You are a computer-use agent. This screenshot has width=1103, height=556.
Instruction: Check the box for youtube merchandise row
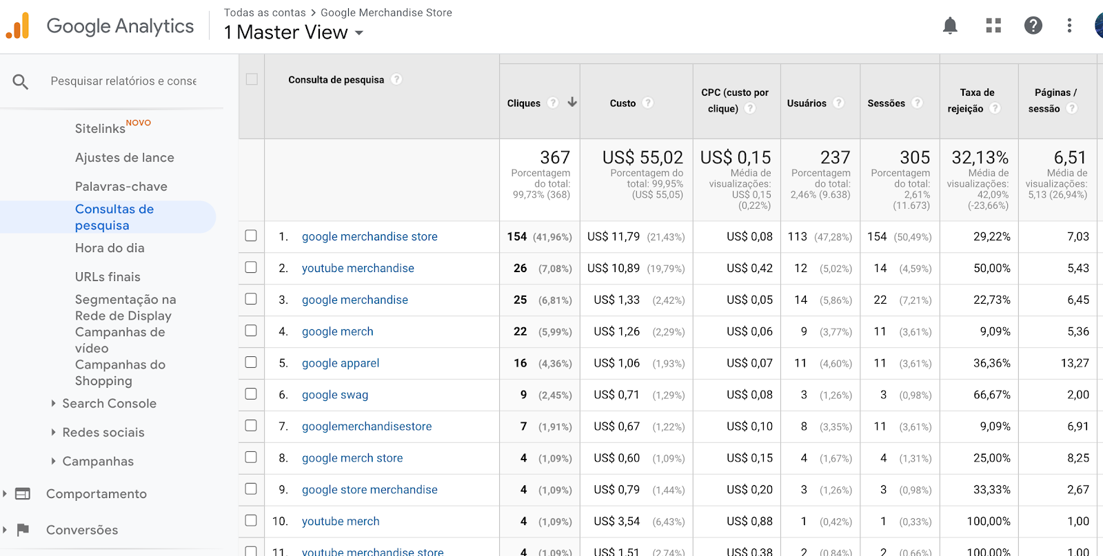point(251,267)
